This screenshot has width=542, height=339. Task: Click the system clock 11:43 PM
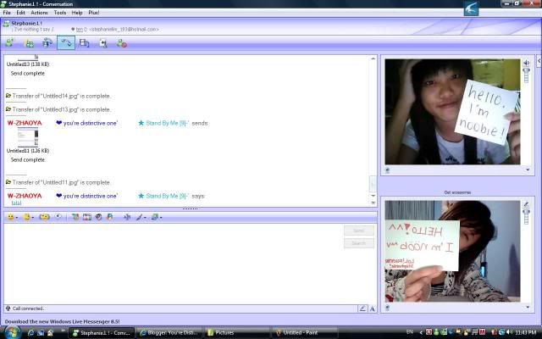[525, 333]
